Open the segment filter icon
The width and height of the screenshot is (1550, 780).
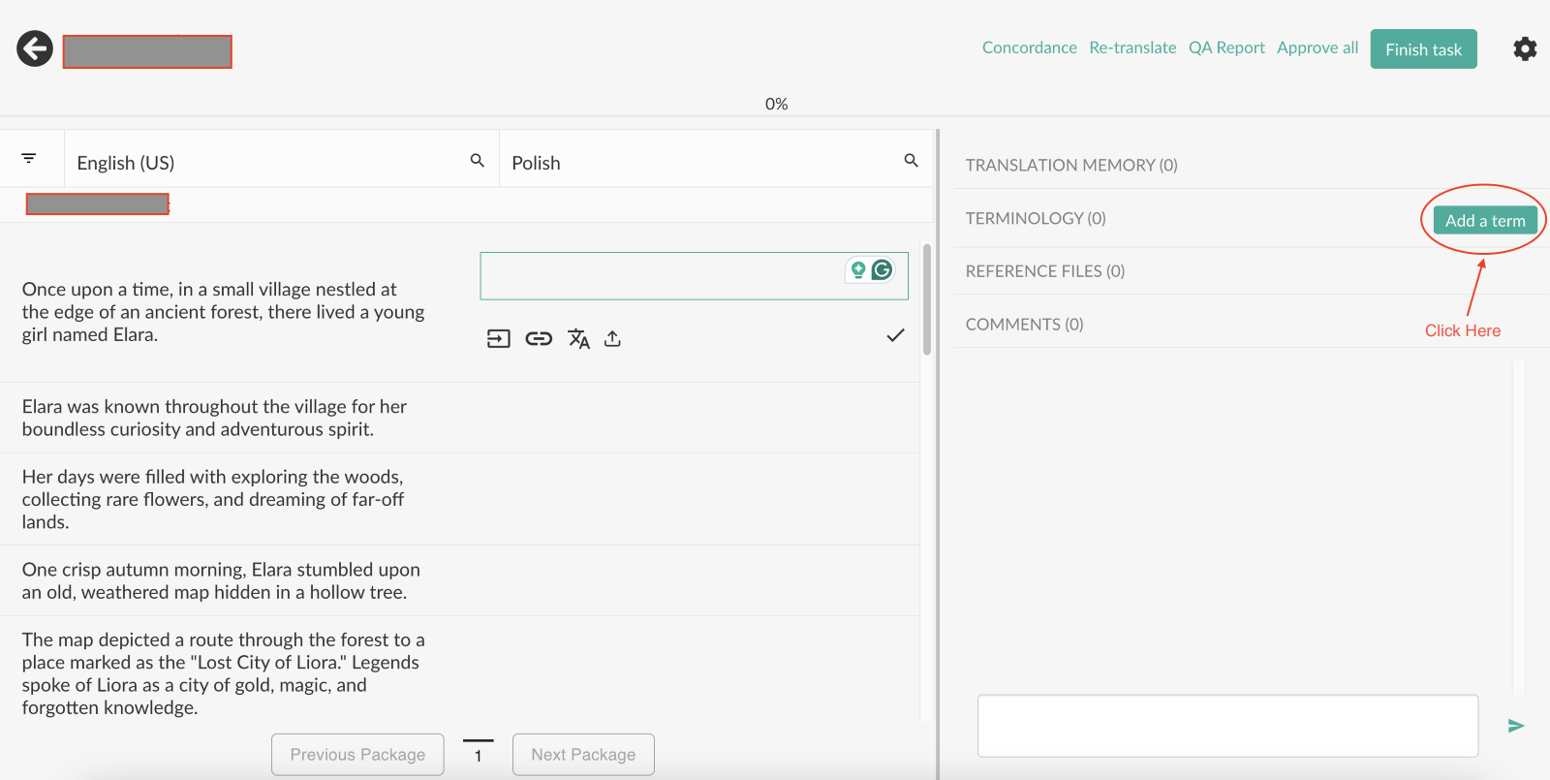[x=29, y=158]
